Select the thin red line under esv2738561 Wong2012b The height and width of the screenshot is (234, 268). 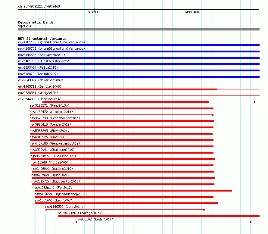coord(139,96)
